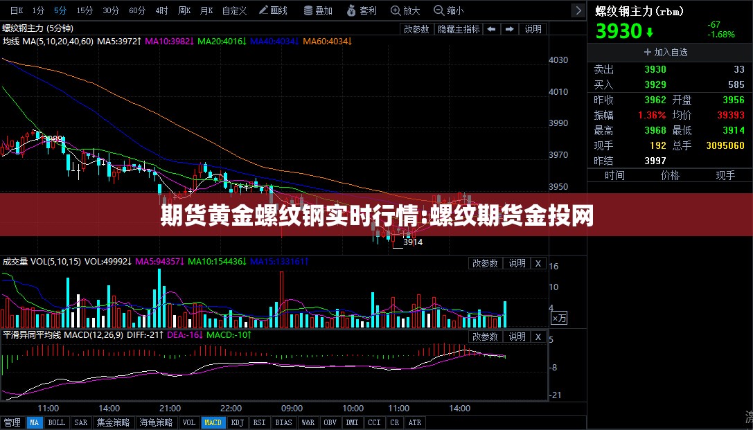This screenshot has height=430, width=753.
Task: Open the 自定义 custom period option
Action: 234,10
